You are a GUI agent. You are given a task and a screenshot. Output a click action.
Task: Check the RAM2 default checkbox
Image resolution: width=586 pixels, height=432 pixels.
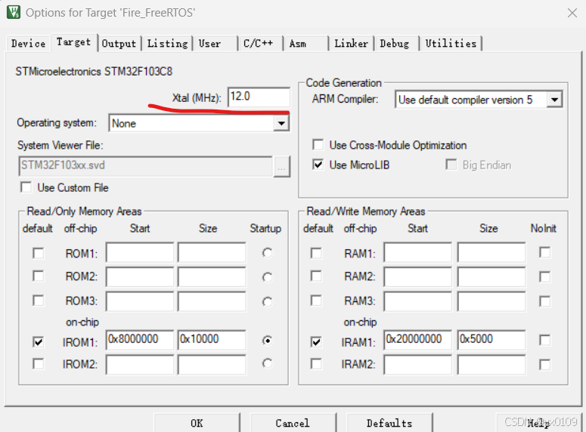(316, 276)
